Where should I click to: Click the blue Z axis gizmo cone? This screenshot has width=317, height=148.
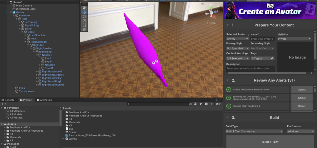[215, 12]
